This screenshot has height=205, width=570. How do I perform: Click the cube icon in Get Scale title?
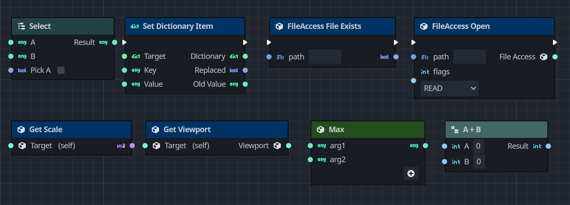[x=22, y=130]
